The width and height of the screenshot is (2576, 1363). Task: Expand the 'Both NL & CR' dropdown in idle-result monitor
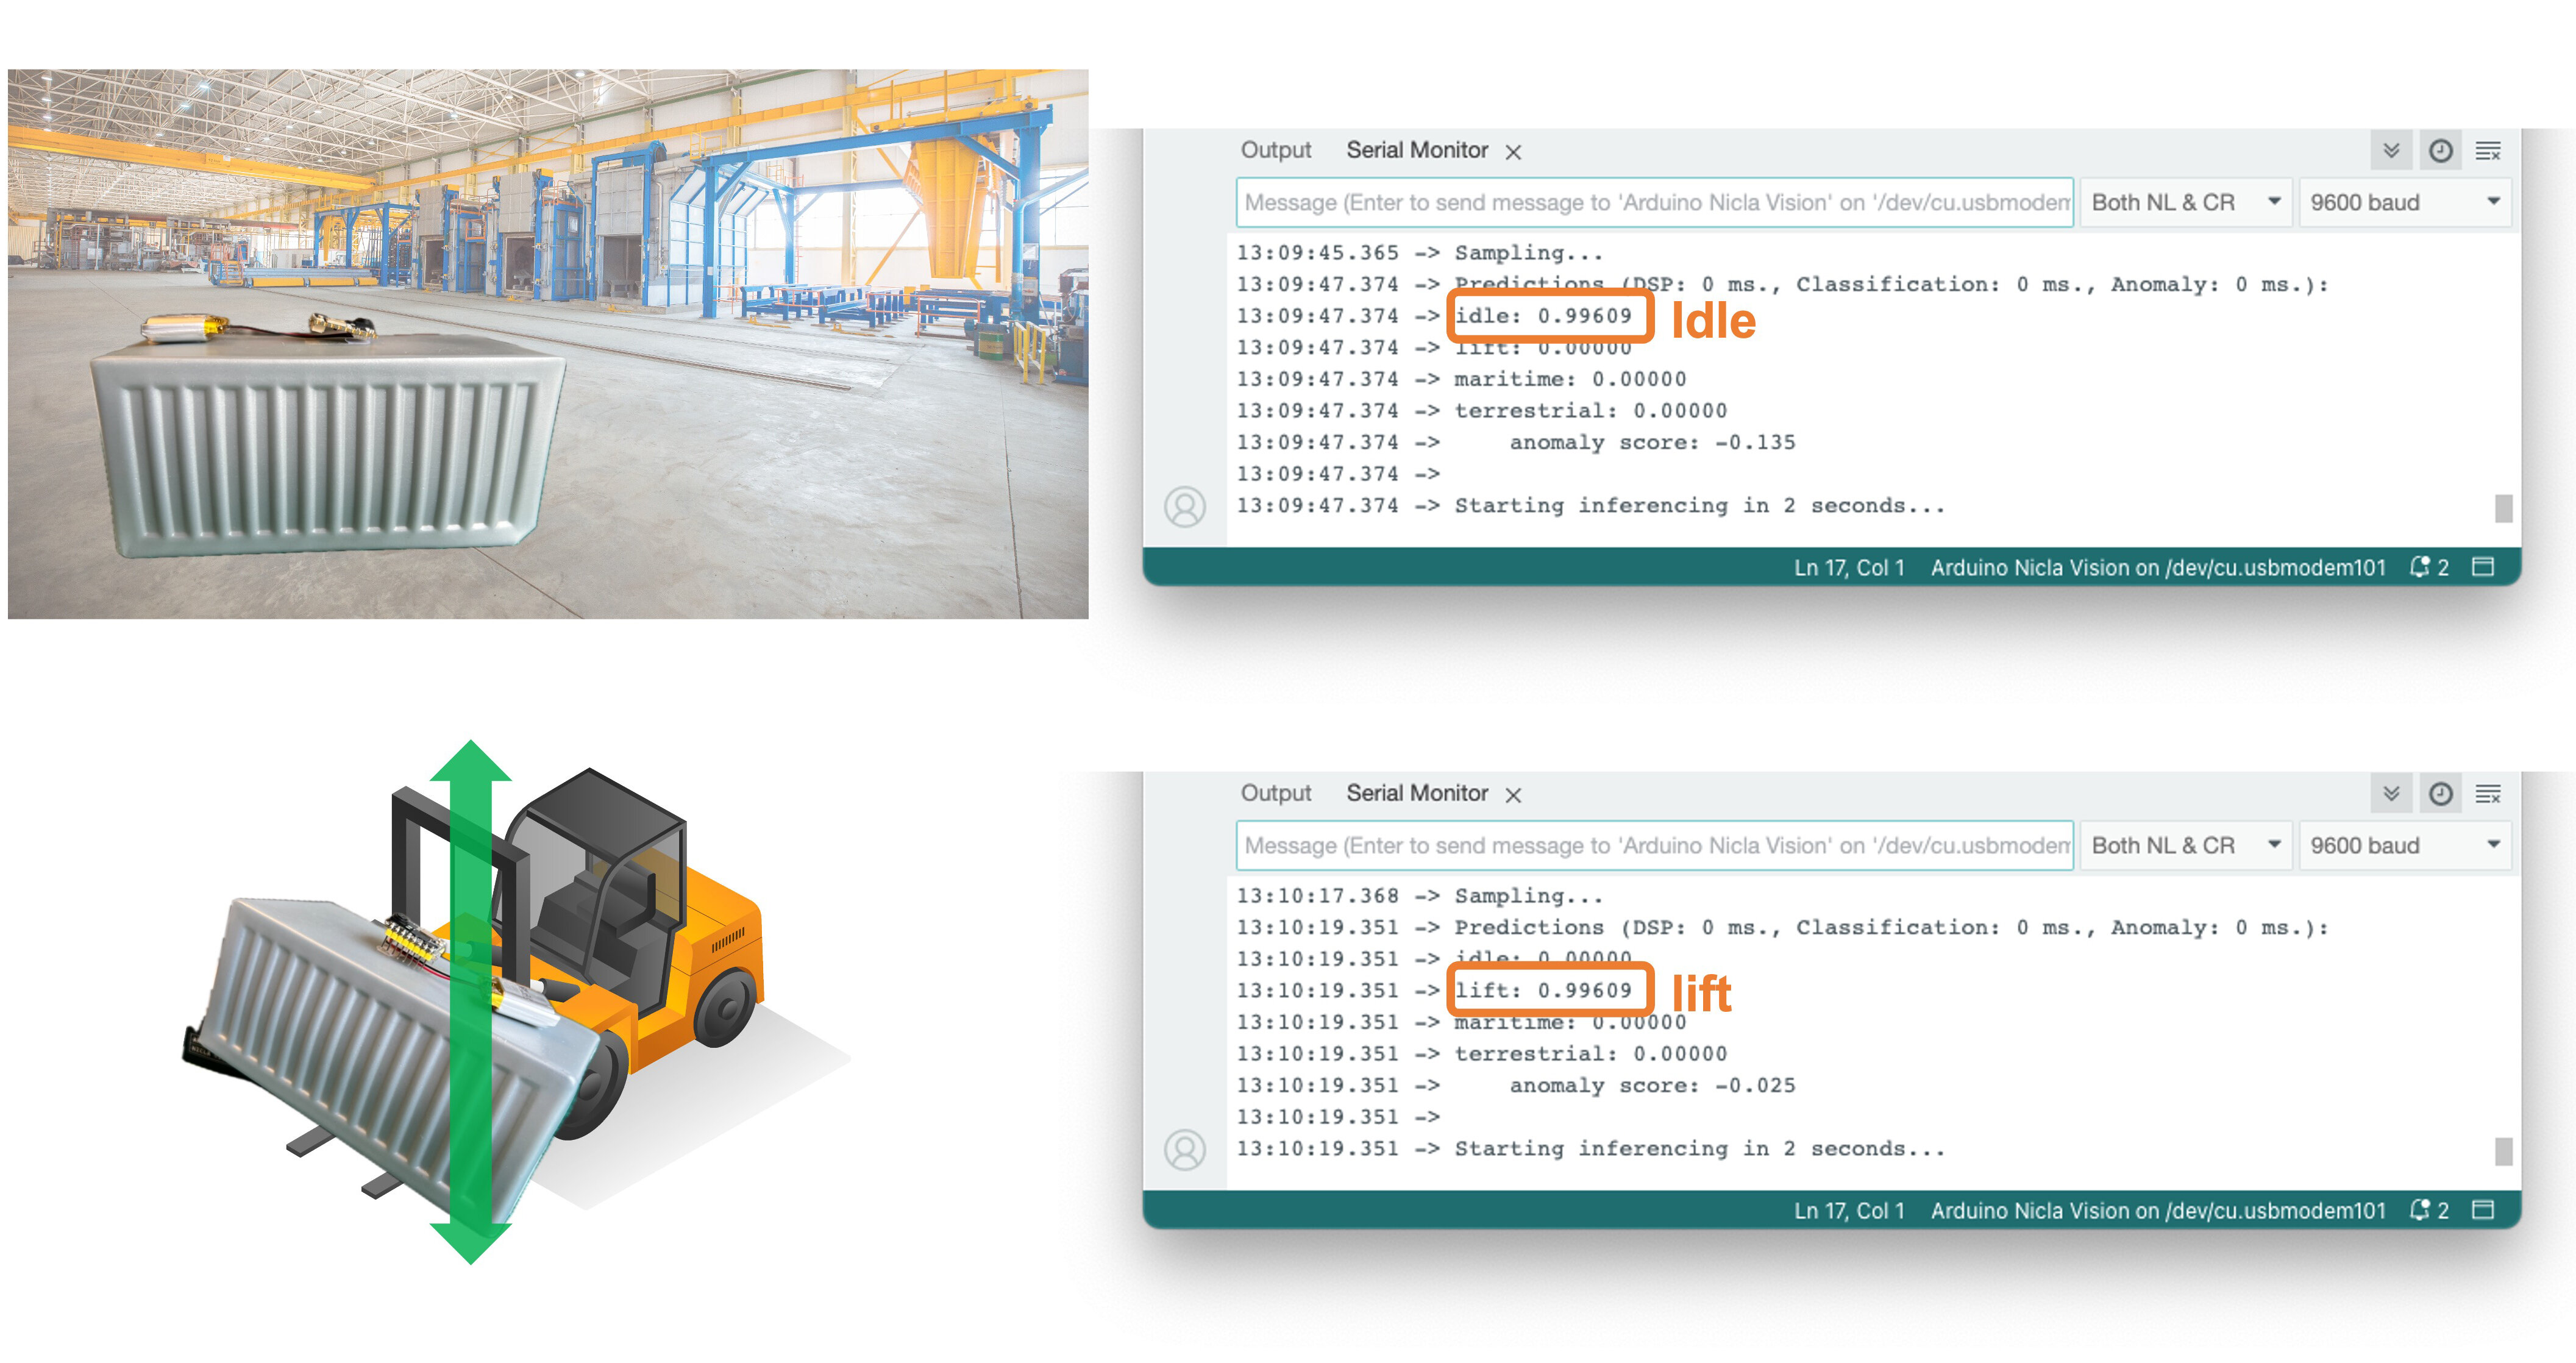tap(2186, 202)
